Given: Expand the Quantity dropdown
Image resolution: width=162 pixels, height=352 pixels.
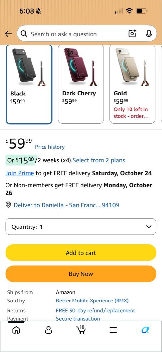Looking at the screenshot, I should tap(81, 227).
